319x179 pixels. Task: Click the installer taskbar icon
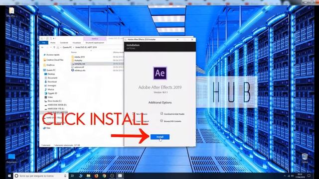tap(120, 176)
